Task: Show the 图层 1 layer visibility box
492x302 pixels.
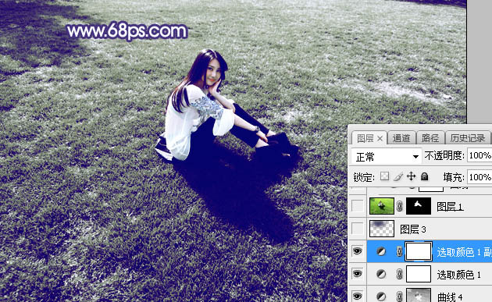Action: point(358,206)
